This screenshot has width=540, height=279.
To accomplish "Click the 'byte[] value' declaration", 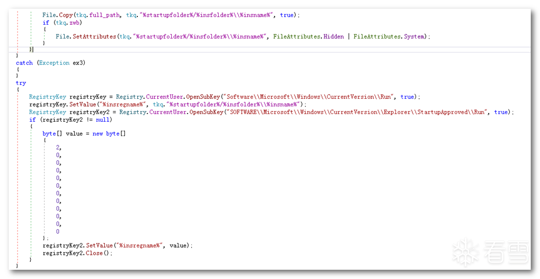I will tap(63, 134).
